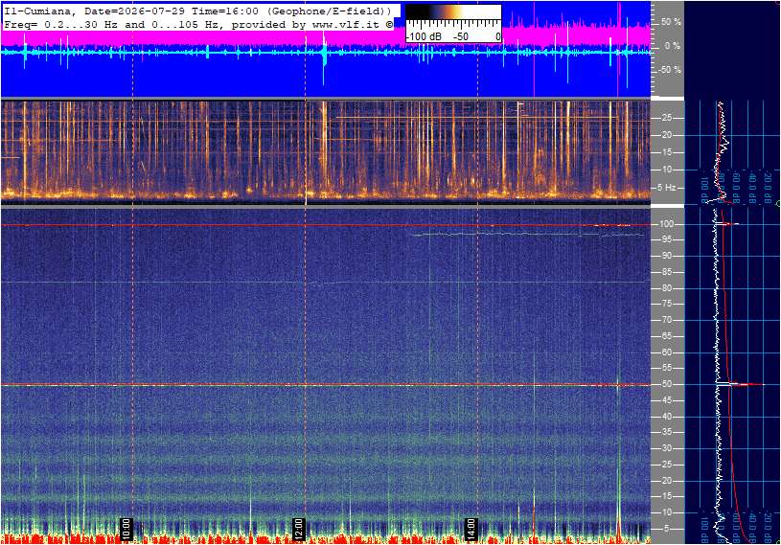Click the '55' tick on lower frequency axis
Image resolution: width=781 pixels, height=545 pixels.
pyautogui.click(x=666, y=369)
